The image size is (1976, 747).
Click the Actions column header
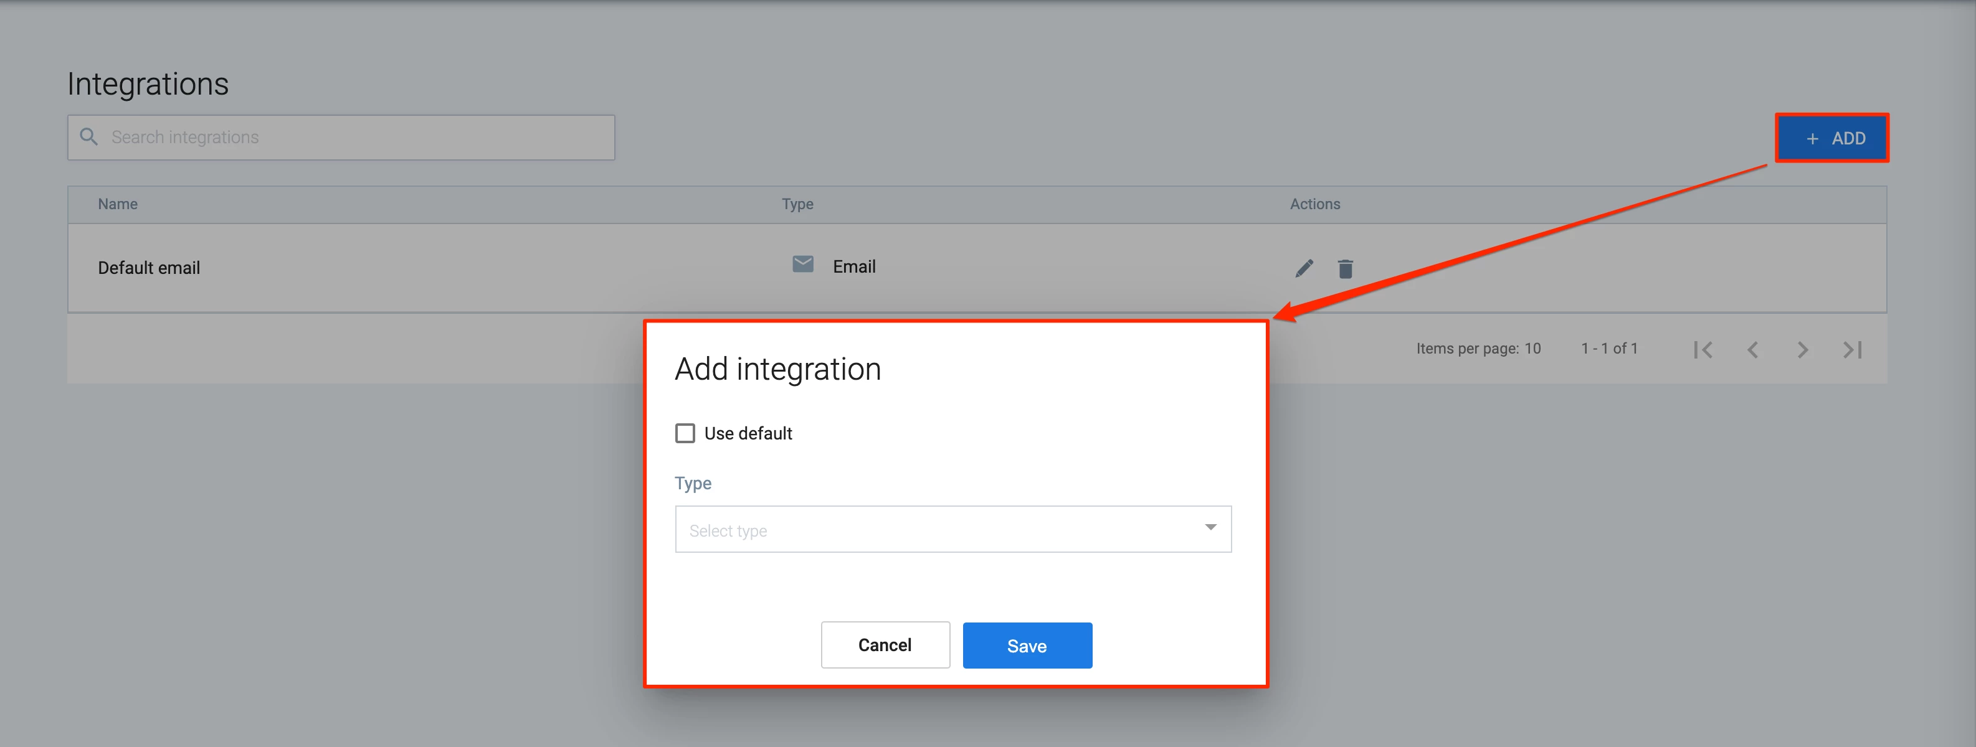click(1314, 204)
